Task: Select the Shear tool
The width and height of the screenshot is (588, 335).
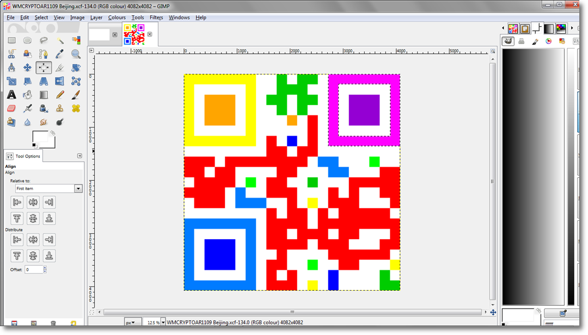Action: (x=27, y=81)
